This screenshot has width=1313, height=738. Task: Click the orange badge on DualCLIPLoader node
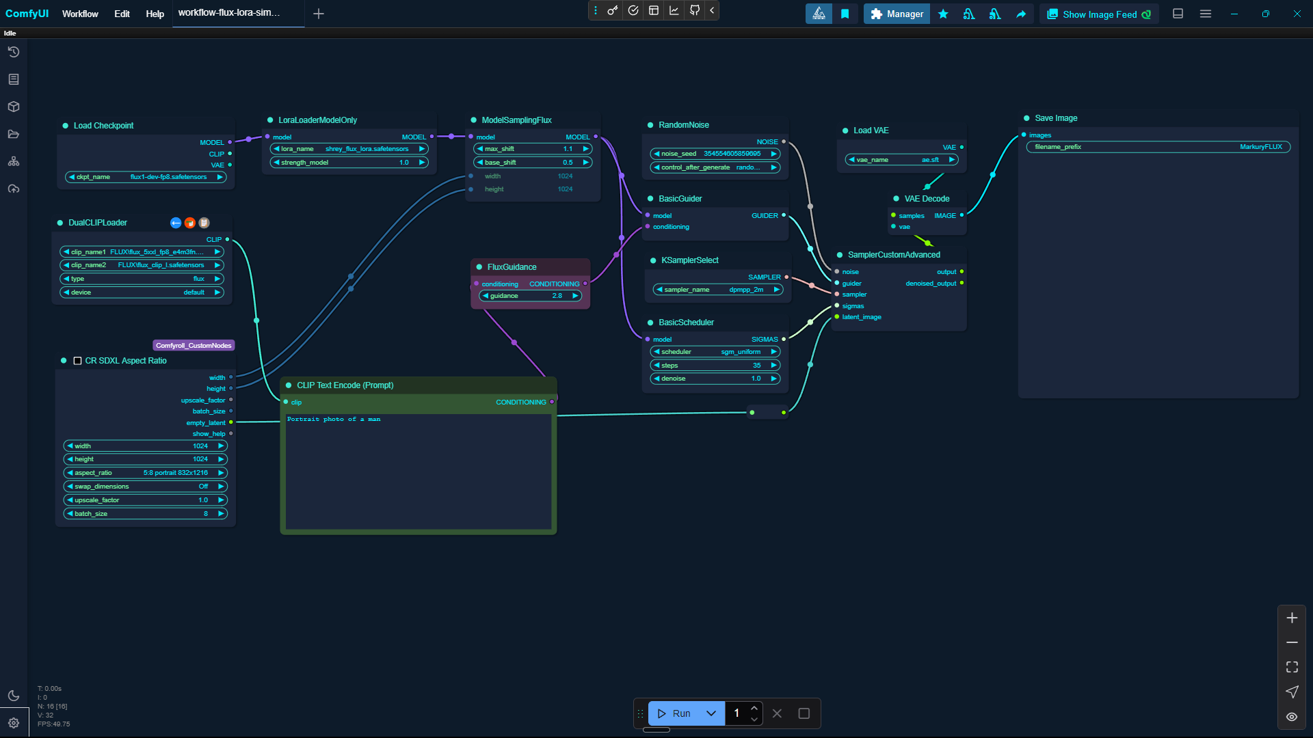[190, 223]
